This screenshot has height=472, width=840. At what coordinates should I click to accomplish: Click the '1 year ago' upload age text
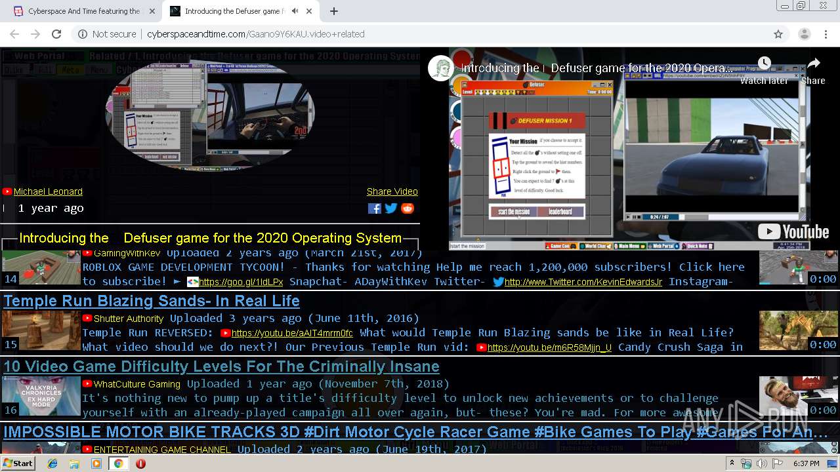51,208
